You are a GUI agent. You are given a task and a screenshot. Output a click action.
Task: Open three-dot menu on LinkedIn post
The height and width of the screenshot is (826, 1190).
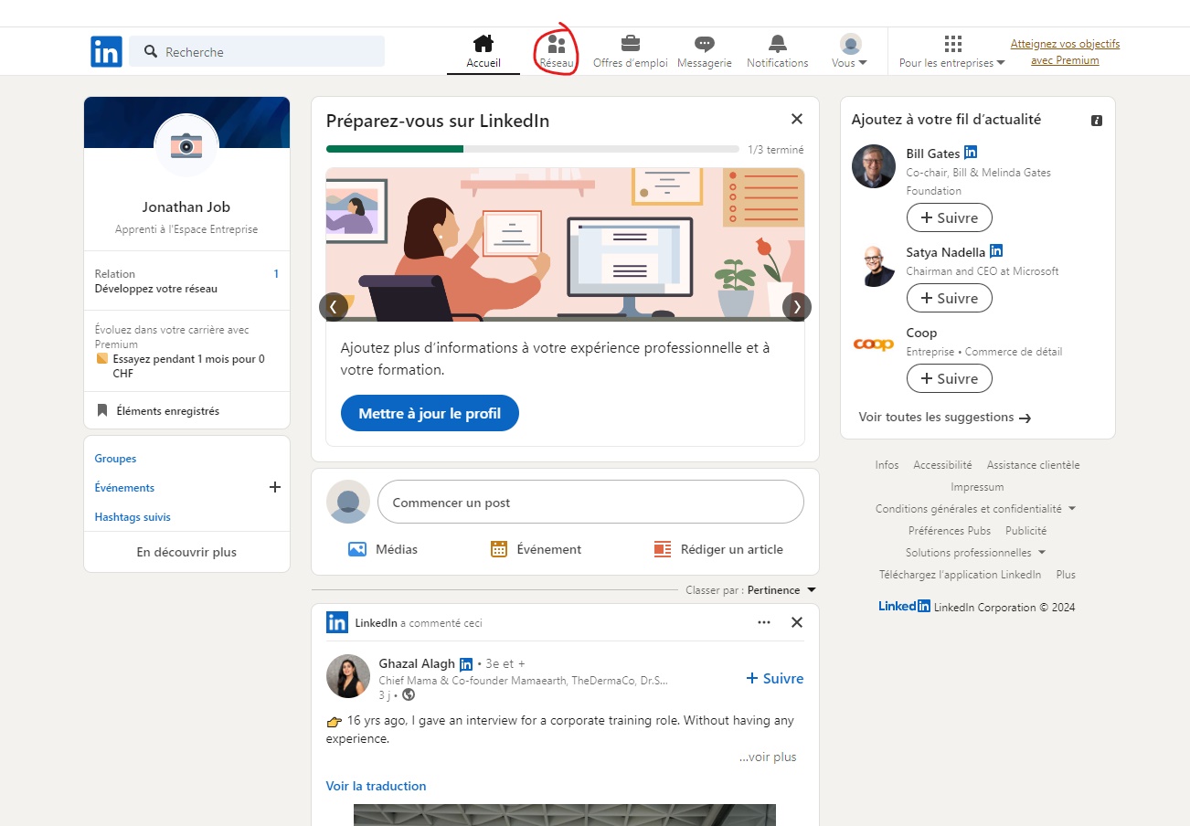pos(764,622)
